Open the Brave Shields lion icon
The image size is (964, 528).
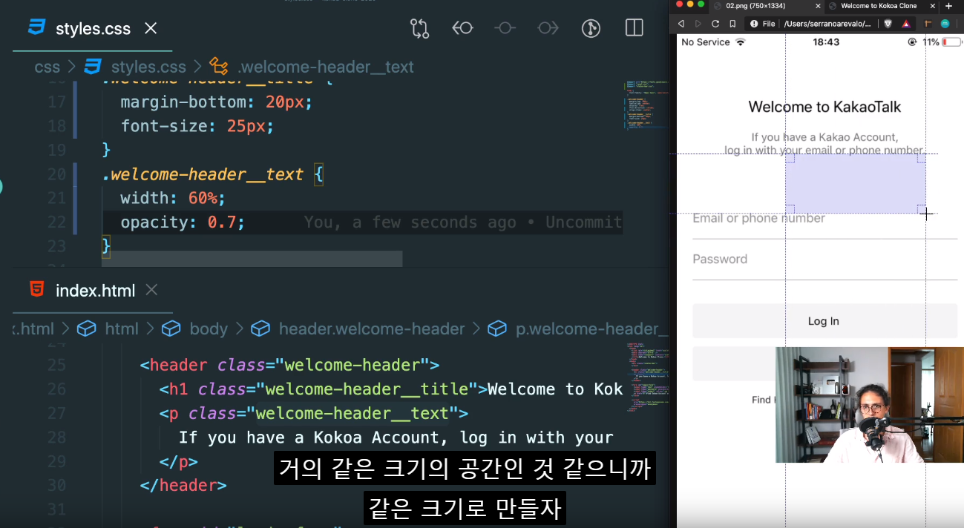888,24
